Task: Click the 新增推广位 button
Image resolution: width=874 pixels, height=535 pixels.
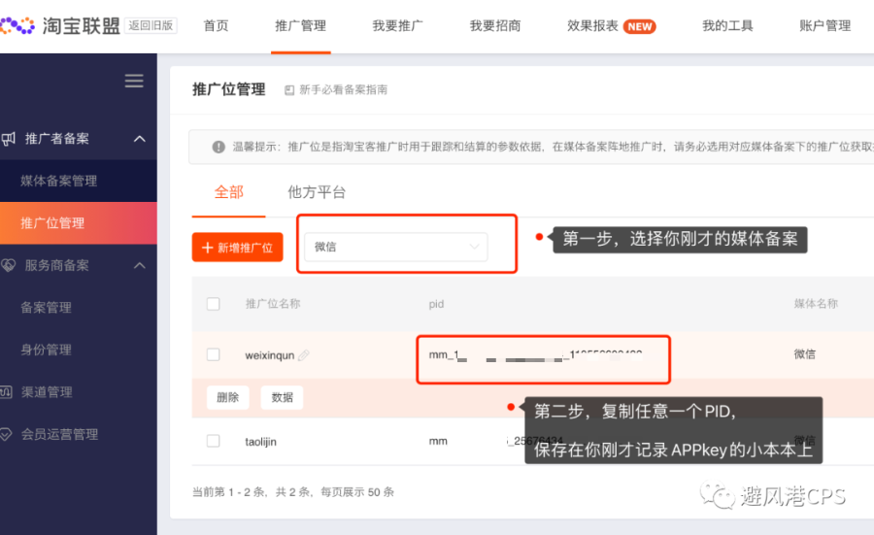Action: (238, 248)
